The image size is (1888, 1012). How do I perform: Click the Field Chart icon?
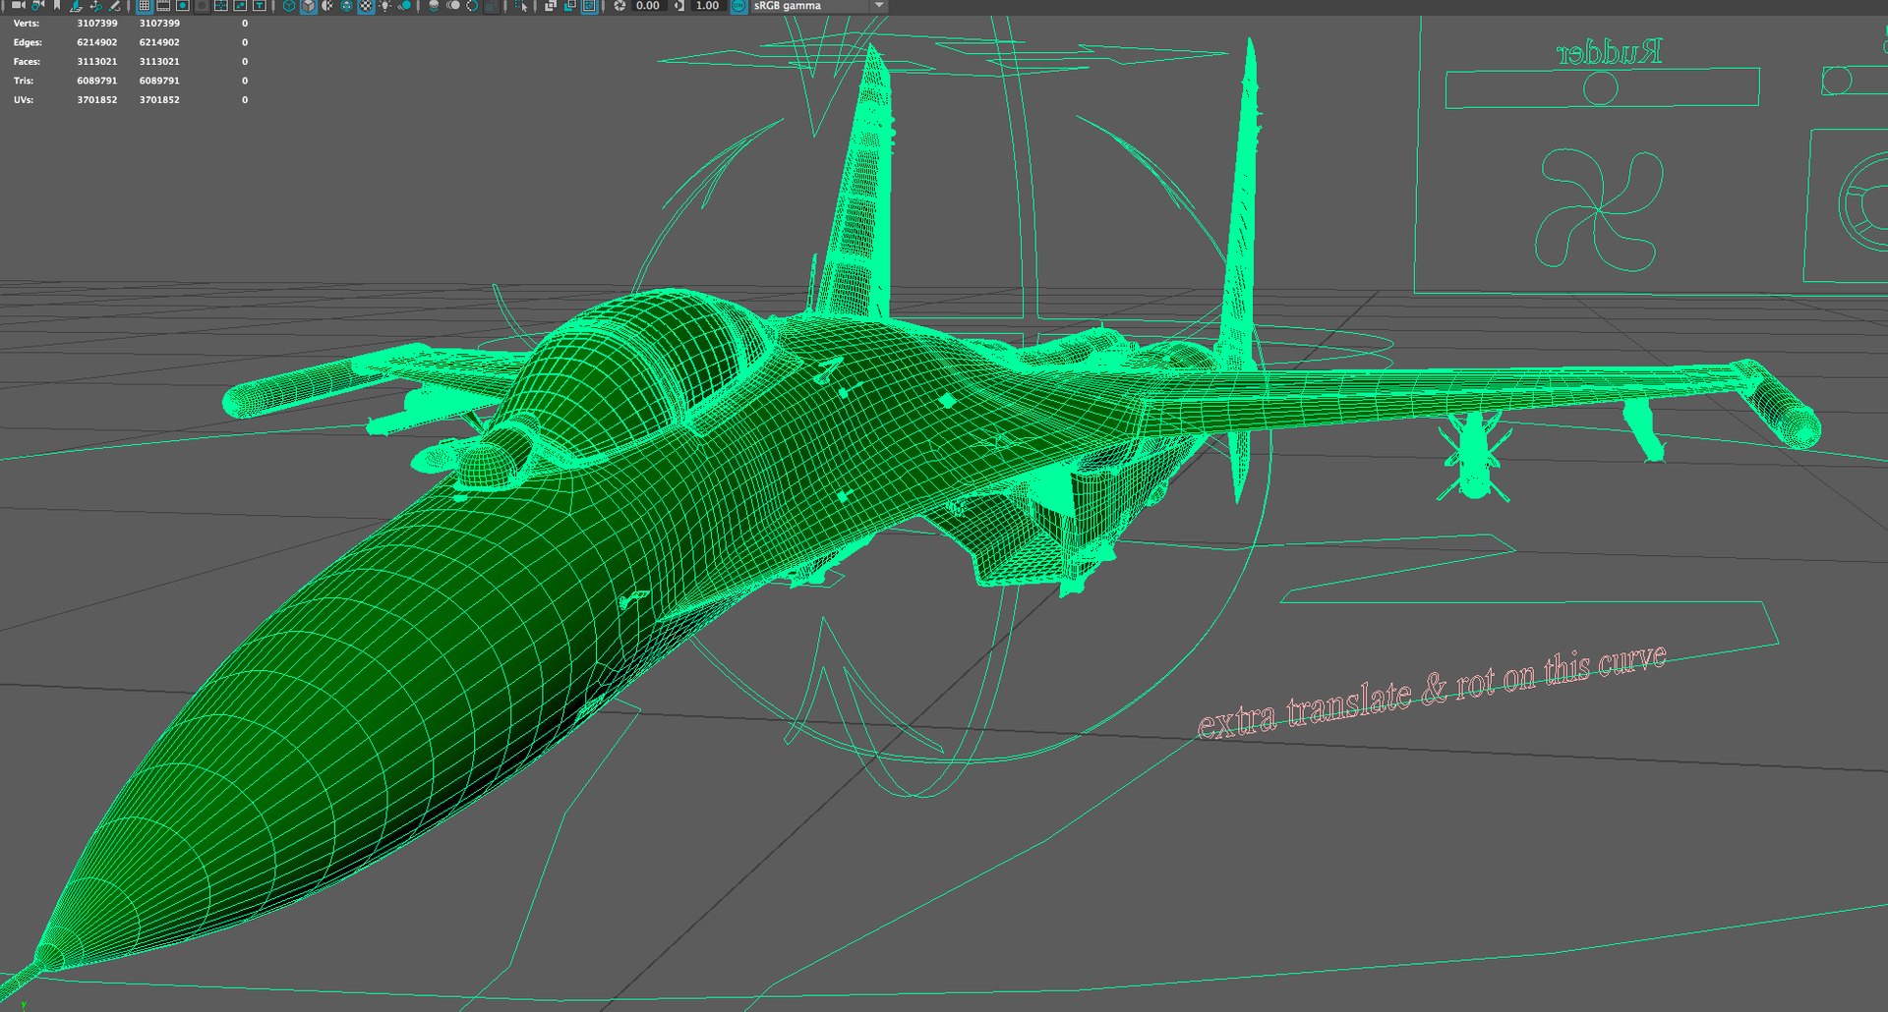tap(220, 6)
